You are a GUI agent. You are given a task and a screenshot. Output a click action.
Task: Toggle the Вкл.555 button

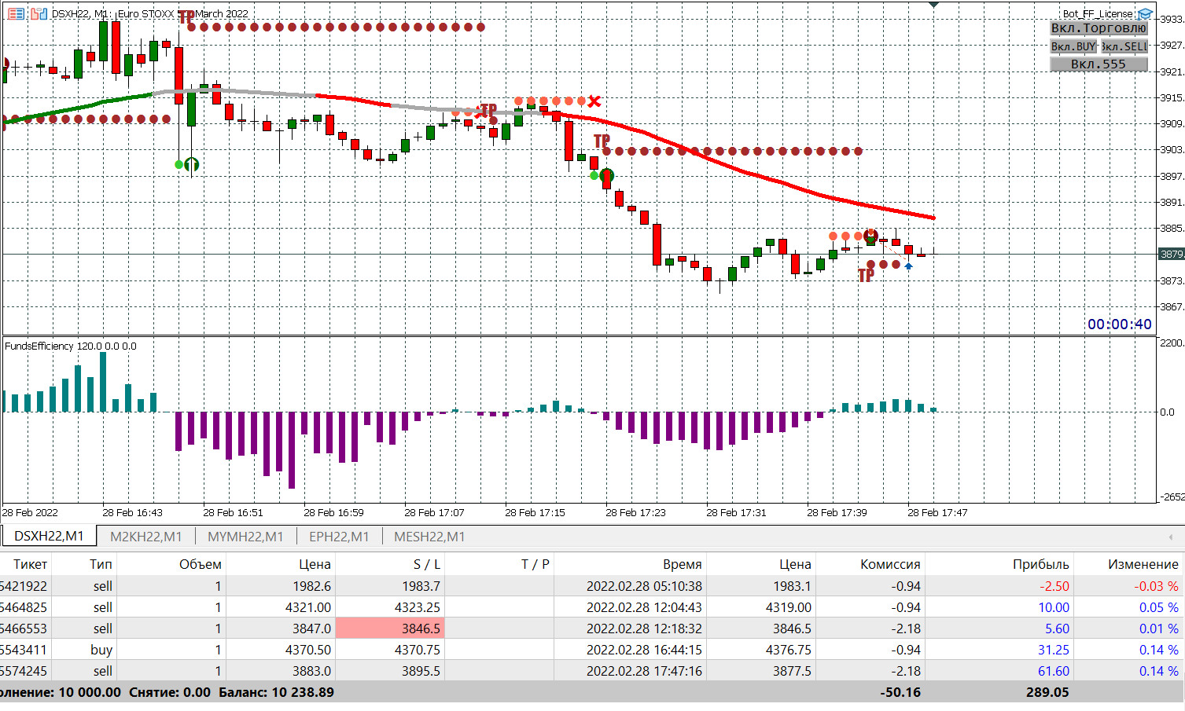(x=1099, y=64)
